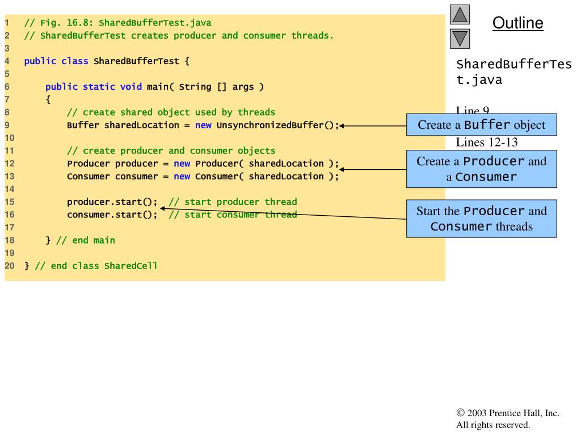Image resolution: width=581 pixels, height=436 pixels.
Task: Select the 'Create a Buffer object' callout
Action: tap(481, 125)
